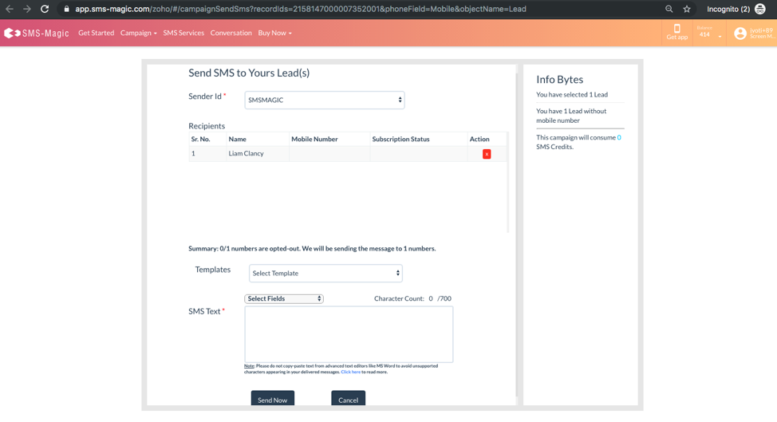
Task: Open the Get app phone icon
Action: 676,30
